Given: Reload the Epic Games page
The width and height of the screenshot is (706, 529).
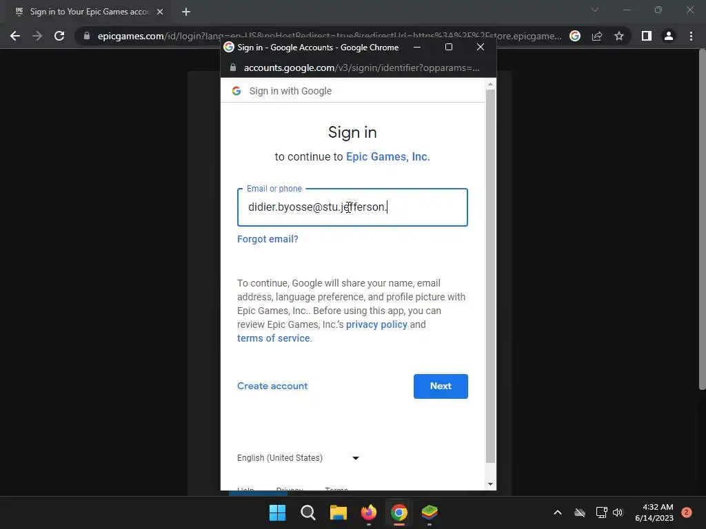Looking at the screenshot, I should tap(59, 36).
